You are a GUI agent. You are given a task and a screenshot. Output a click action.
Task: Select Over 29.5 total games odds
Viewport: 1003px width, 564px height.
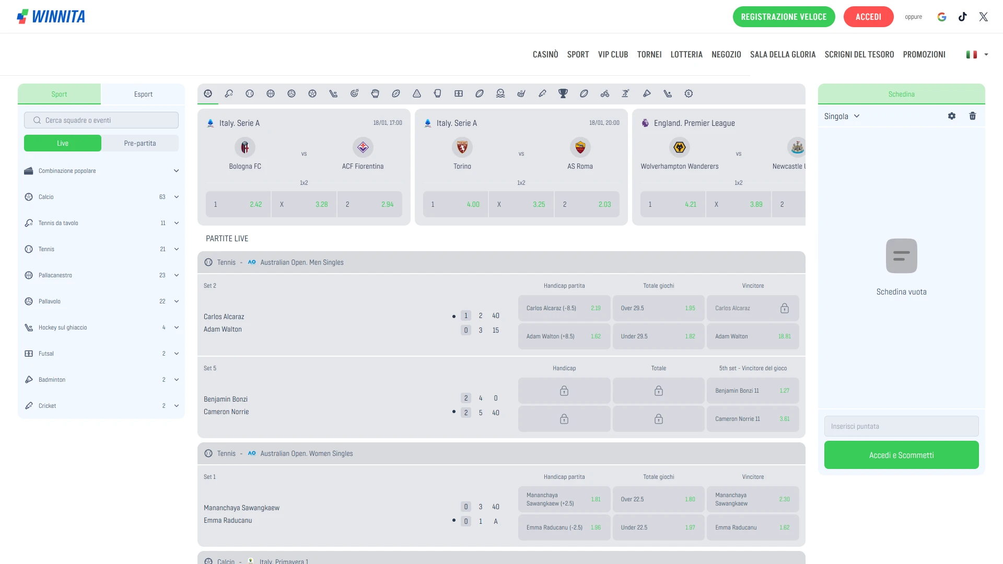coord(658,308)
